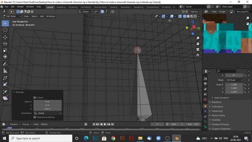252x142 pixels.
Task: Open the Output properties tab icon
Action: click(205, 84)
